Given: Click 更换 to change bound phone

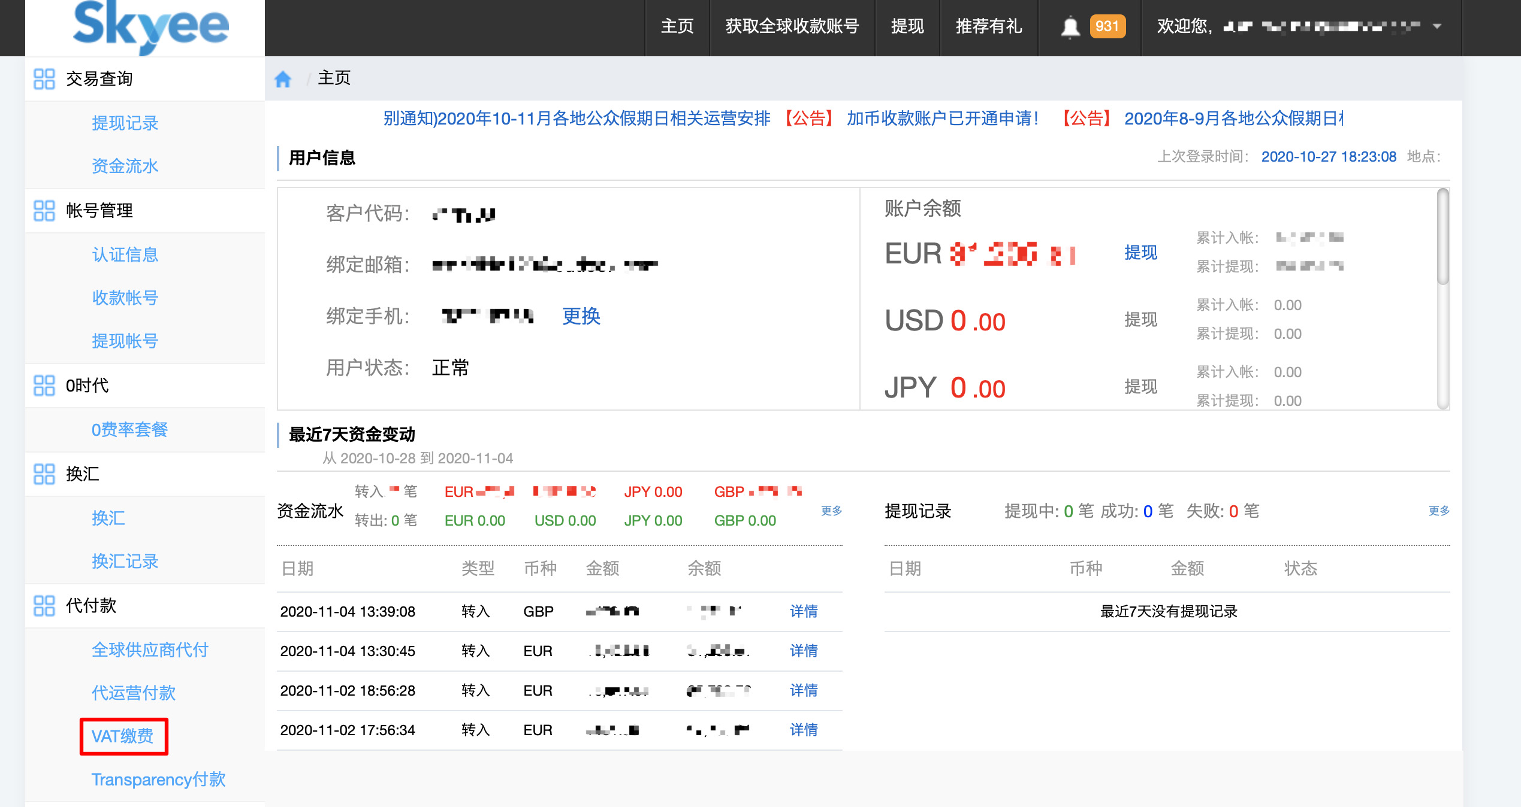Looking at the screenshot, I should (x=581, y=316).
